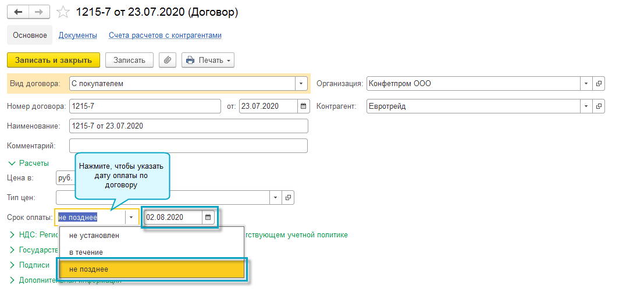Select 'в течение' from the dropdown list
The image size is (619, 306).
[86, 252]
